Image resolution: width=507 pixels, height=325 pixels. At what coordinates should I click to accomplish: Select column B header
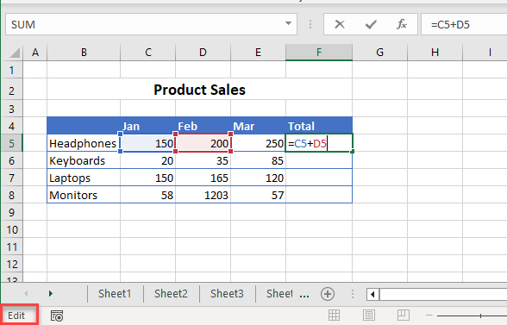[x=84, y=53]
